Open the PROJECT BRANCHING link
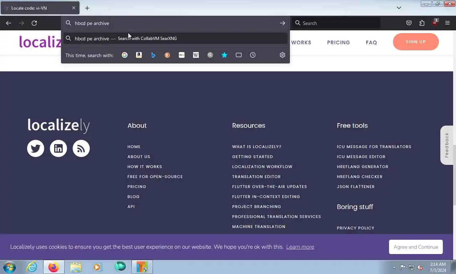This screenshot has height=274, width=456. click(x=256, y=207)
